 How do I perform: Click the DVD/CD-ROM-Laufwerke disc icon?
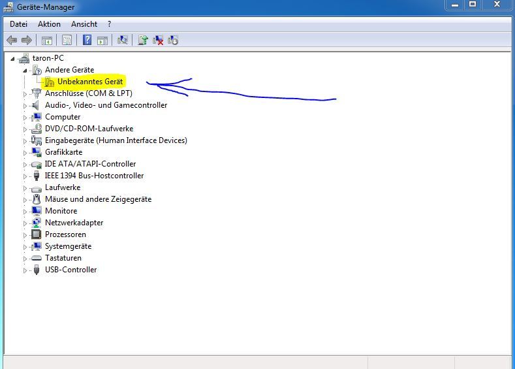[37, 129]
